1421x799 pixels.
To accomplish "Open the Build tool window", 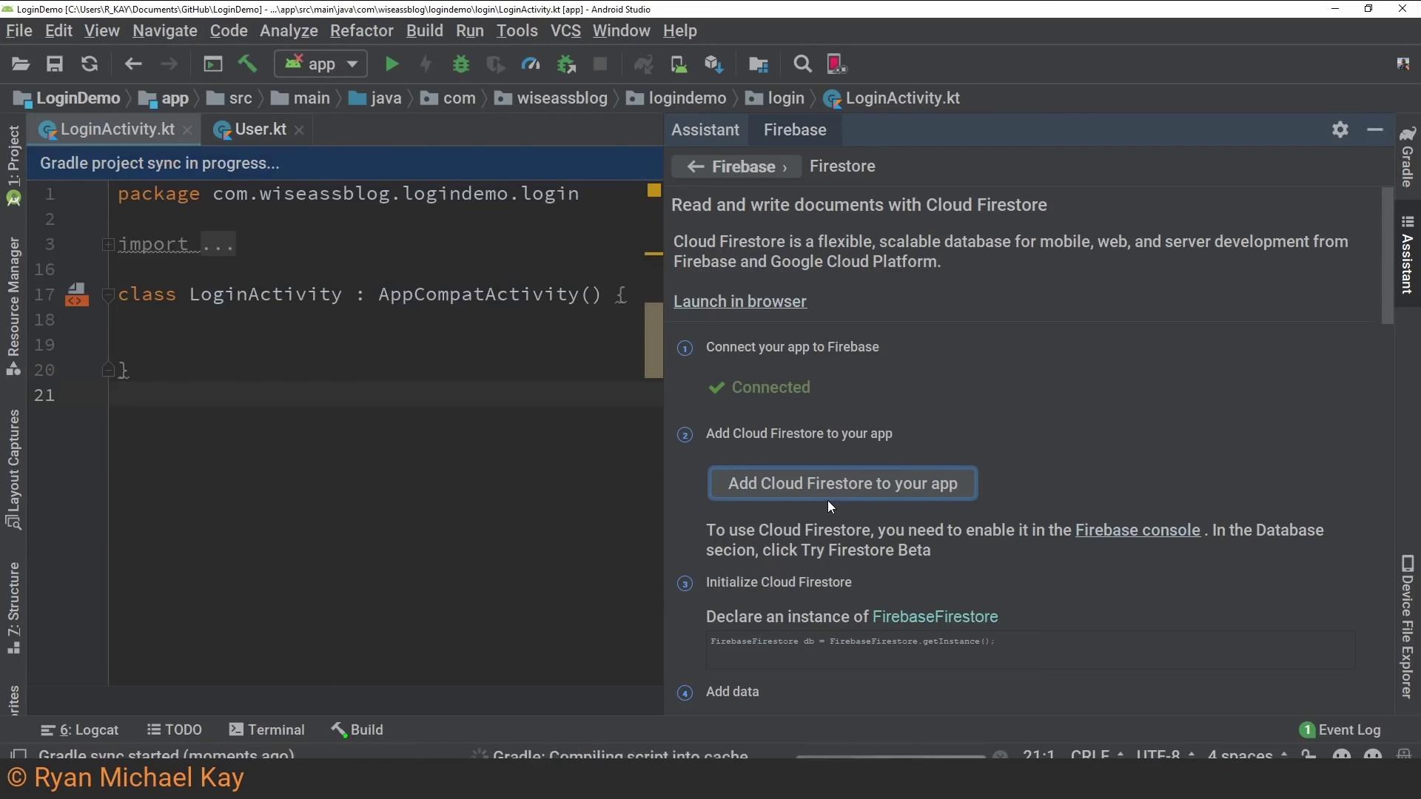I will (357, 730).
